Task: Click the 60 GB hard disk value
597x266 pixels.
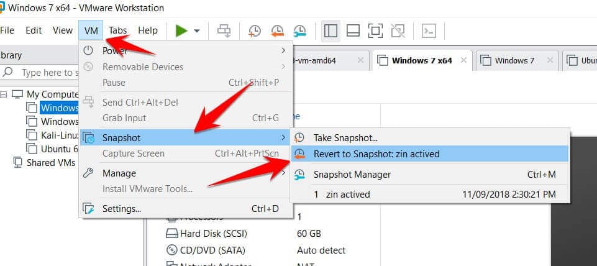Action: coord(309,233)
